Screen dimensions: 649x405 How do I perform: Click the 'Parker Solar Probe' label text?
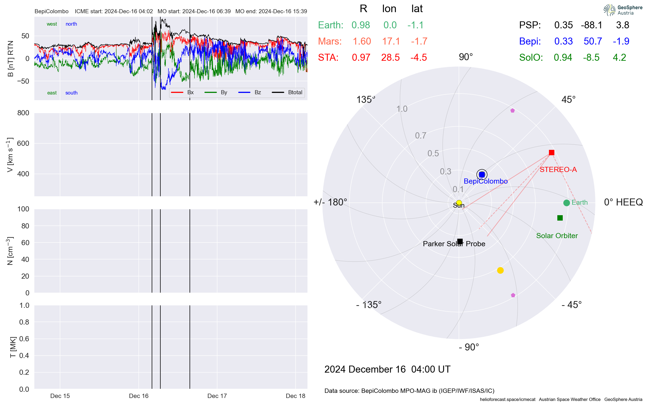coord(454,244)
